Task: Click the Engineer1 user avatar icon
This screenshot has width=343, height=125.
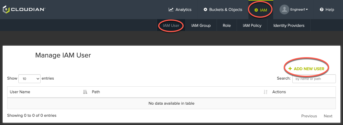Action: (284, 10)
